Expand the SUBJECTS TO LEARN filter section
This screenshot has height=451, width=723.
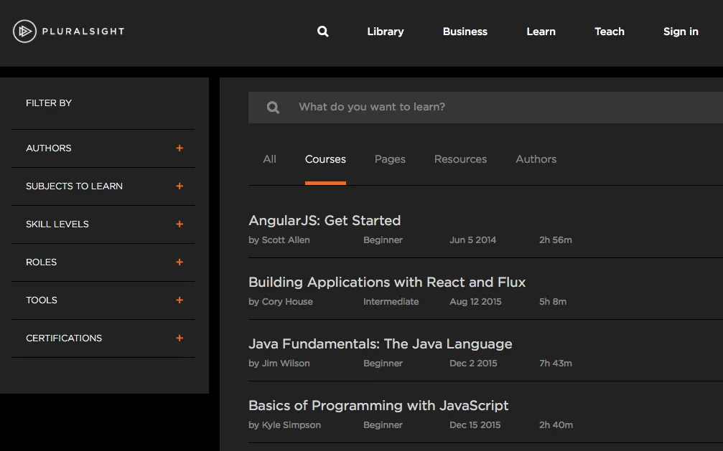pos(74,186)
